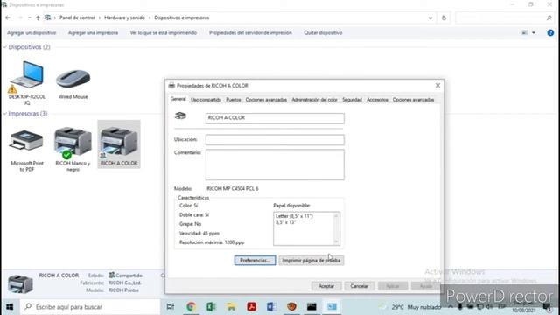Screen dimensions: 560x315
Task: Click Aceptar button in properties dialog
Action: pos(326,286)
